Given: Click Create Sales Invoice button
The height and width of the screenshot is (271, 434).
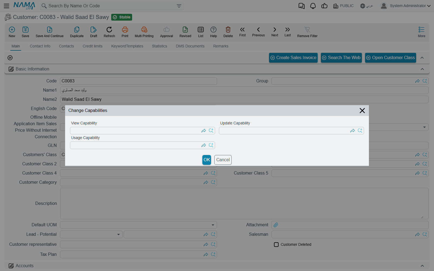Looking at the screenshot, I should pyautogui.click(x=293, y=58).
